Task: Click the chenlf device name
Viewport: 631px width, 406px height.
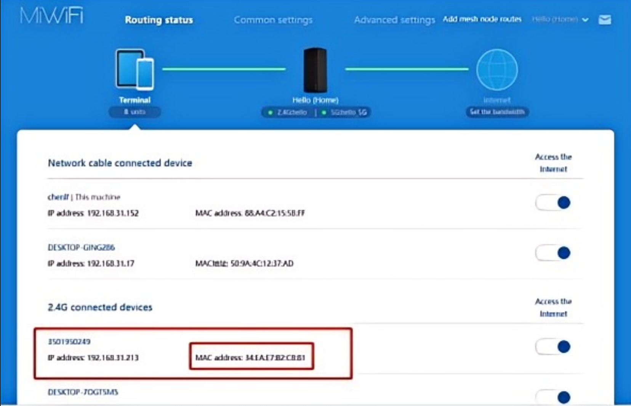Action: 58,197
